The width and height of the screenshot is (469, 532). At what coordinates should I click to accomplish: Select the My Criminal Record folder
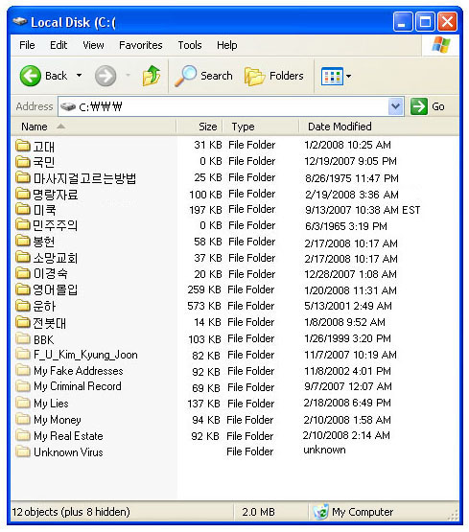(69, 386)
